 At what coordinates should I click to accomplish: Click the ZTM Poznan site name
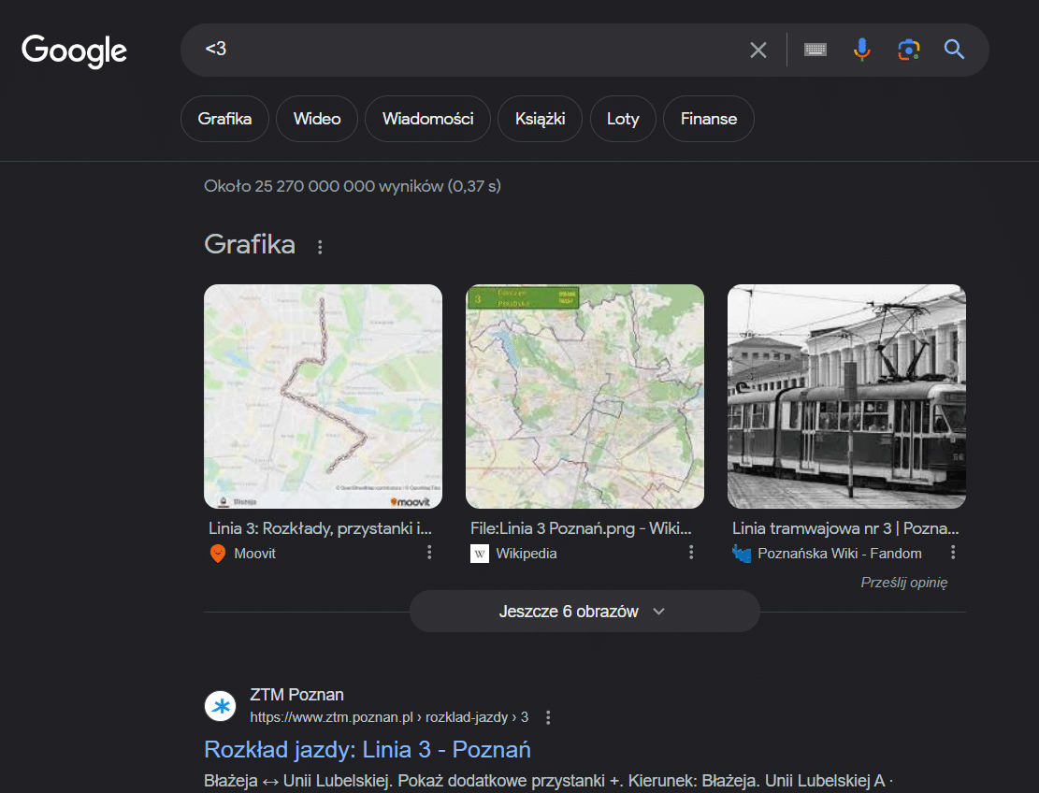[x=296, y=694]
